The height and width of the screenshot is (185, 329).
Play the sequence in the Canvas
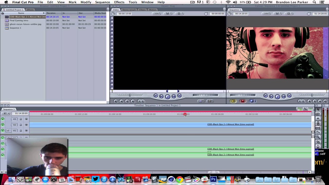[277, 97]
